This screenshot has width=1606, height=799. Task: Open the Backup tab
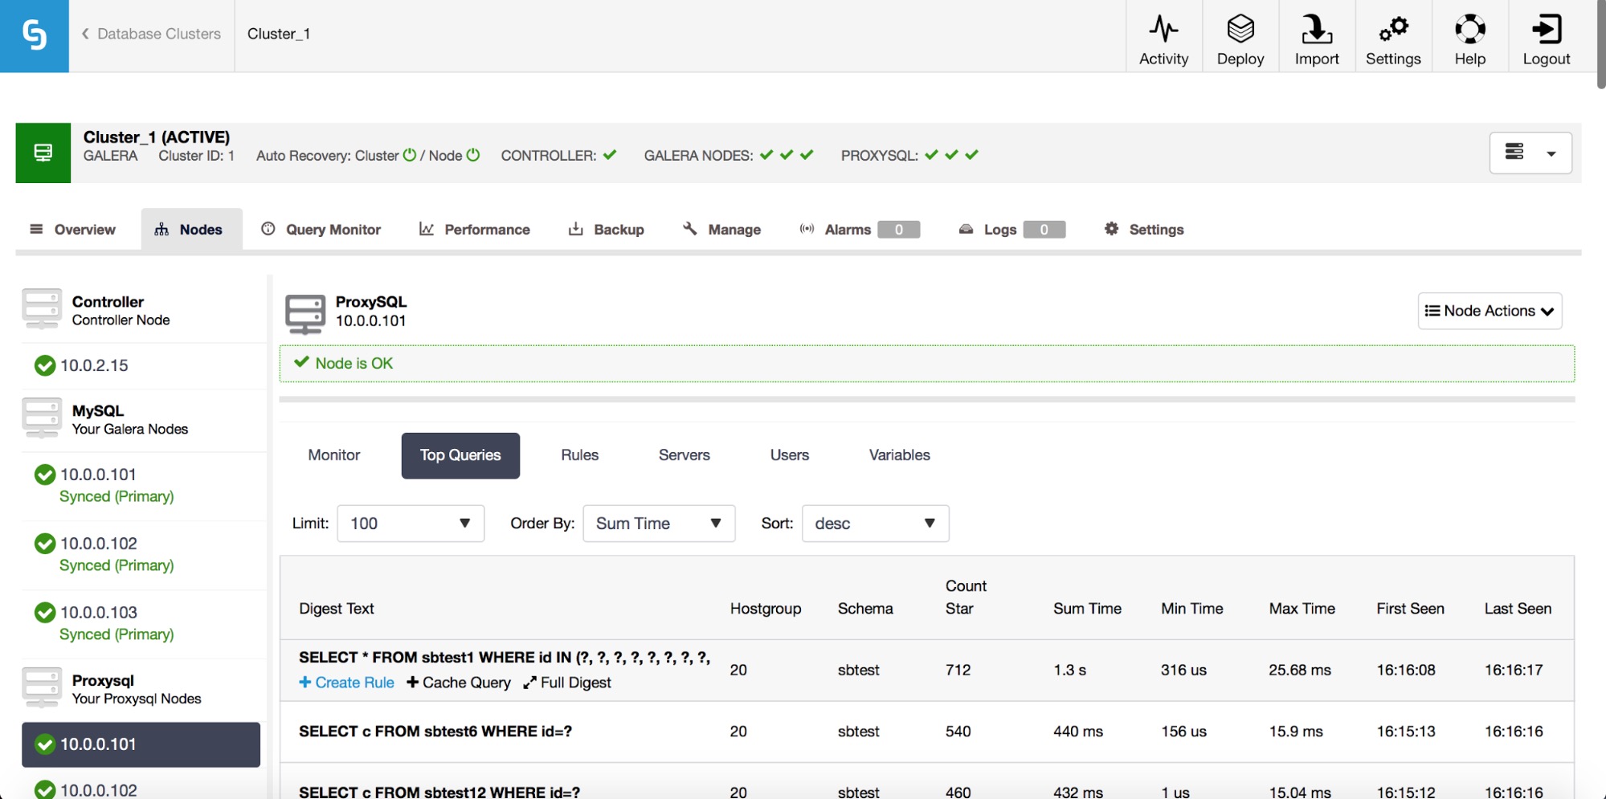point(607,230)
